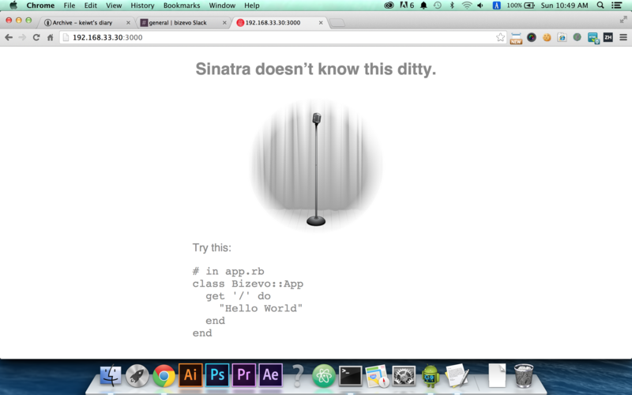Image resolution: width=632 pixels, height=395 pixels.
Task: Close the Archive - keiwt's diary tab
Action: pyautogui.click(x=128, y=23)
